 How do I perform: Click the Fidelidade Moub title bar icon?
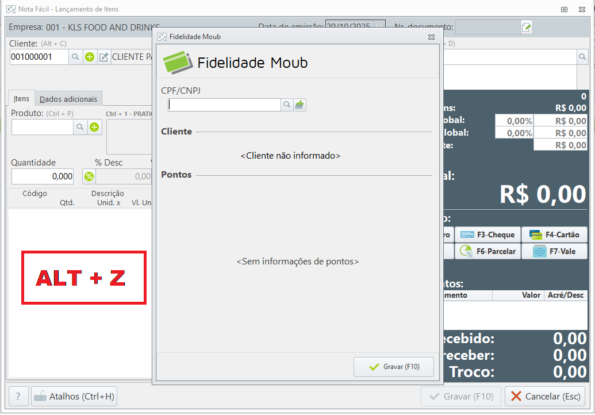click(x=163, y=37)
